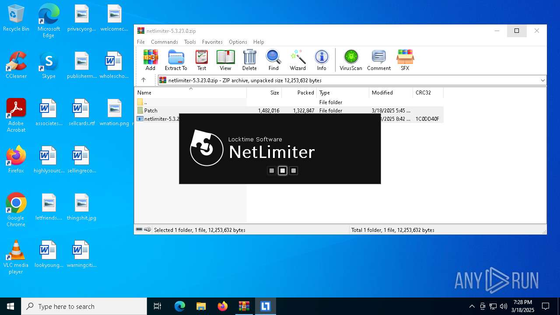Viewport: 560px width, 315px height.
Task: Sort by the CRC32 column header
Action: click(428, 93)
